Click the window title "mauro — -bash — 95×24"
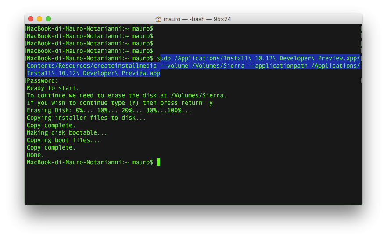This screenshot has height=240, width=387. 197,19
